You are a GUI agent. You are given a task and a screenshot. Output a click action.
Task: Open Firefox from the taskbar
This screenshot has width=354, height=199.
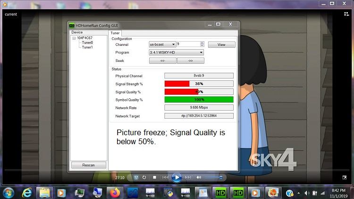pos(115,192)
